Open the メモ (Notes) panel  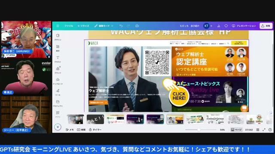(70, 130)
